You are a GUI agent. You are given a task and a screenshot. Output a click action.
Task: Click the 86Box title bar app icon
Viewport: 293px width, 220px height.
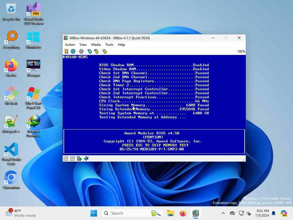[66, 38]
